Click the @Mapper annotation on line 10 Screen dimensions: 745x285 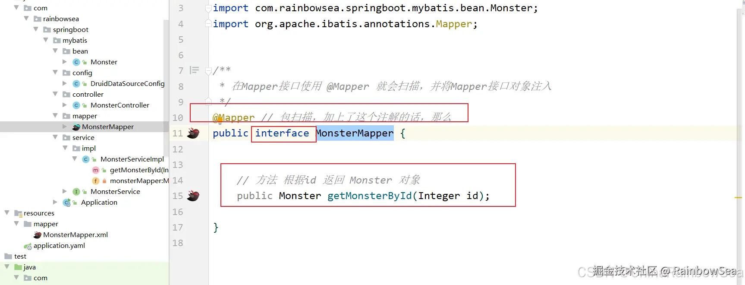pyautogui.click(x=234, y=117)
